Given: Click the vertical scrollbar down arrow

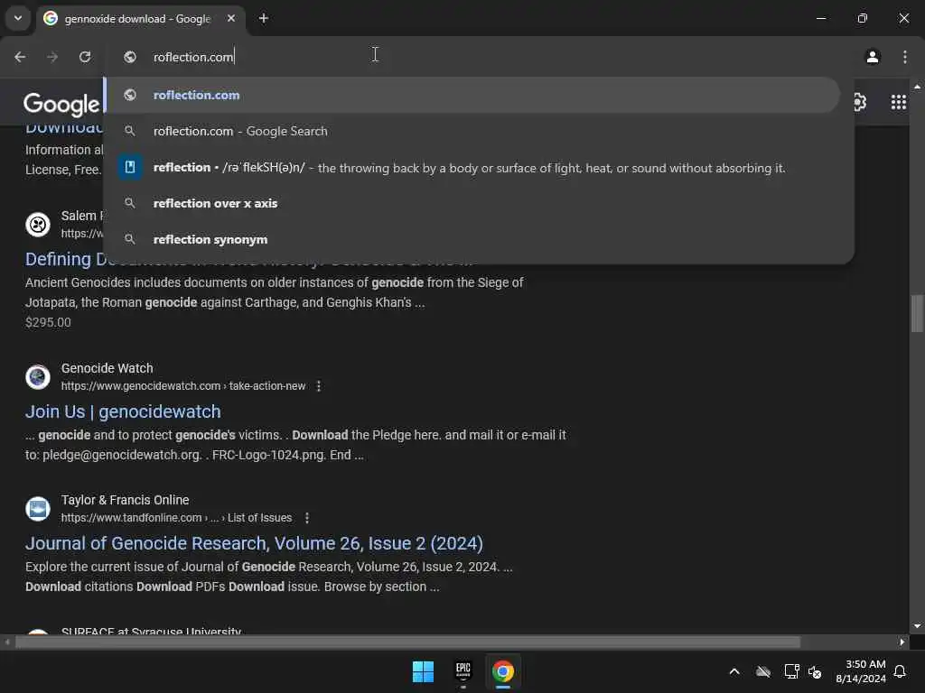Looking at the screenshot, I should pos(917,626).
